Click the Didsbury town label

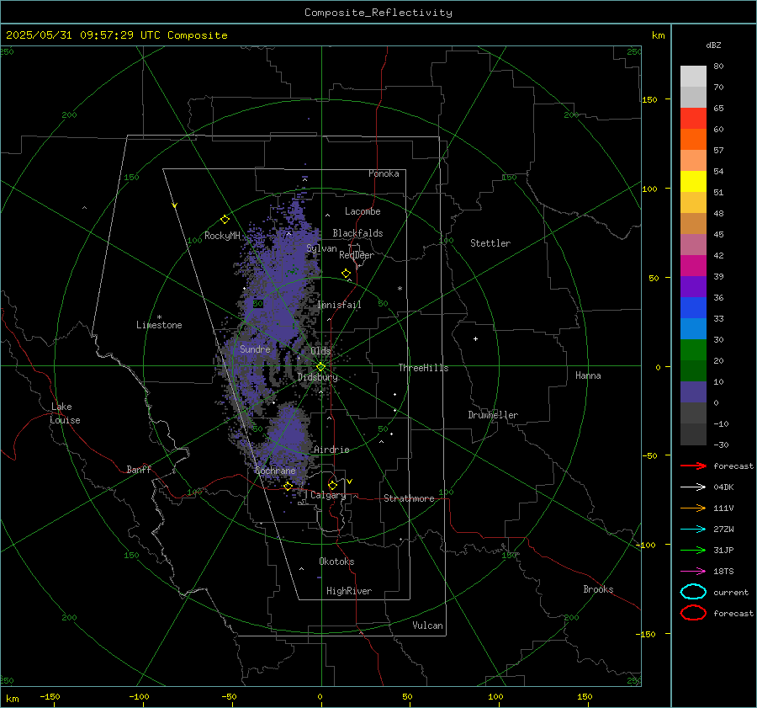[x=317, y=377]
